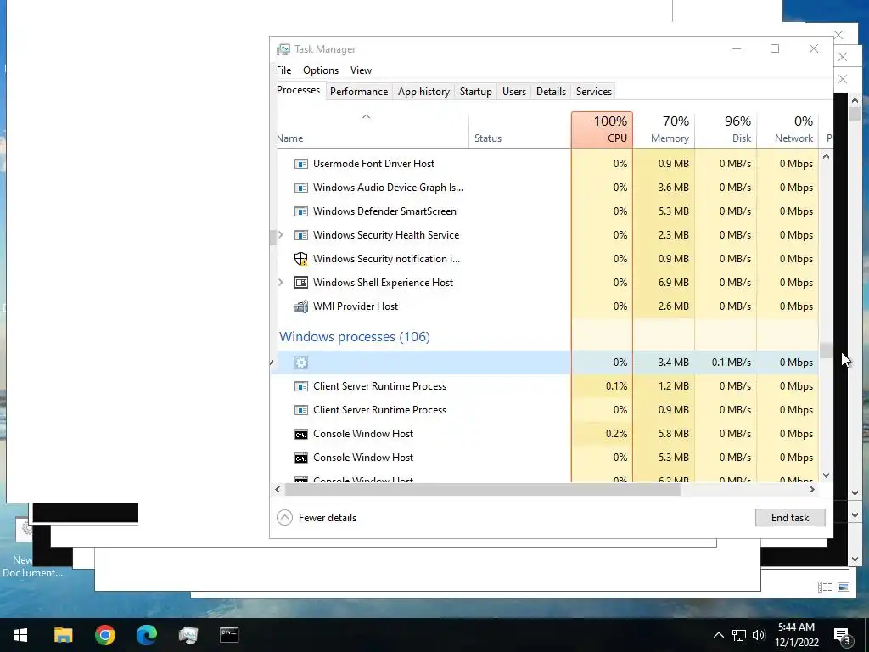Open File Explorer from the taskbar
Viewport: 869px width, 652px height.
coord(63,635)
